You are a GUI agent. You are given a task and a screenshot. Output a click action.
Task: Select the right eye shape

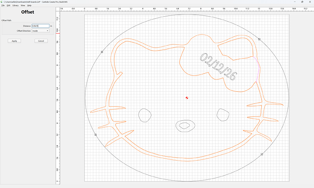tap(223, 115)
